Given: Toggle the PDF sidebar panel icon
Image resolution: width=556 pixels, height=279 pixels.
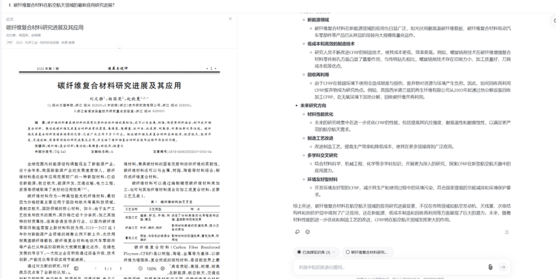Looking at the screenshot, I should 76,269.
